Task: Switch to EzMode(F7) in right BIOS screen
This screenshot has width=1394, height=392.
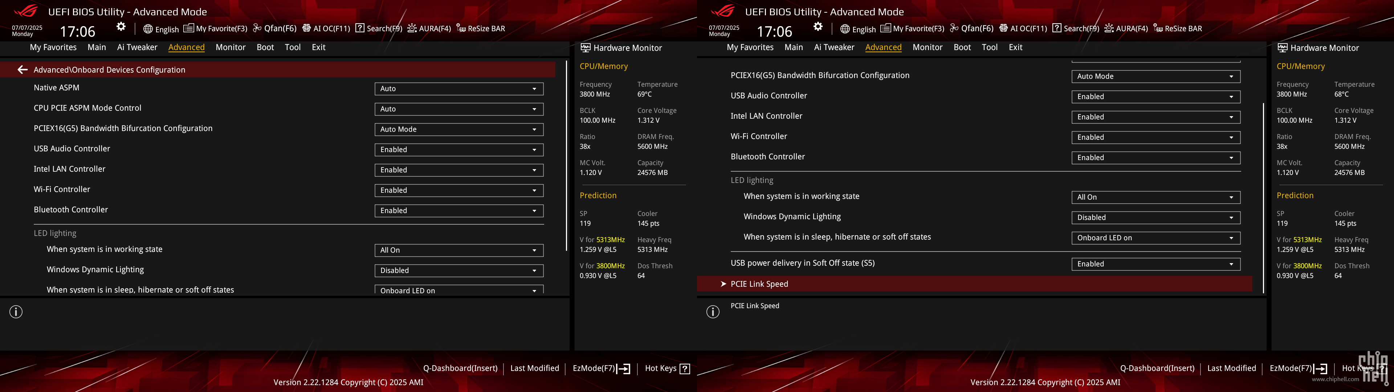Action: (1298, 368)
